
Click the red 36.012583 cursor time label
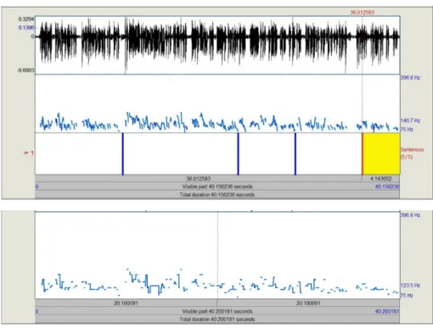click(363, 13)
